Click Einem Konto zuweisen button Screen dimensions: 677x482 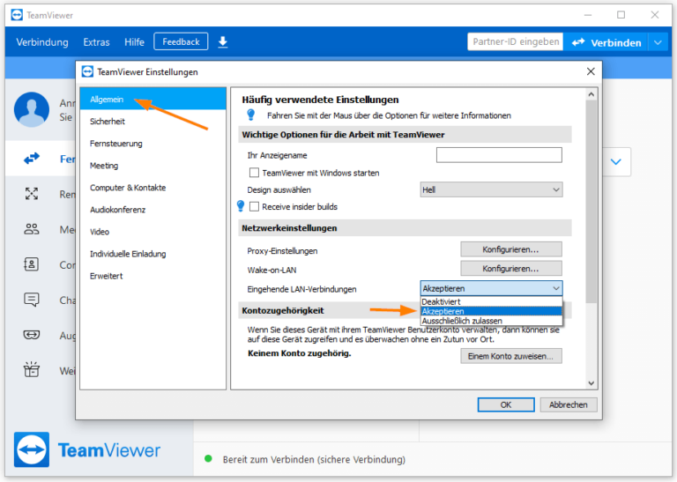coord(510,356)
